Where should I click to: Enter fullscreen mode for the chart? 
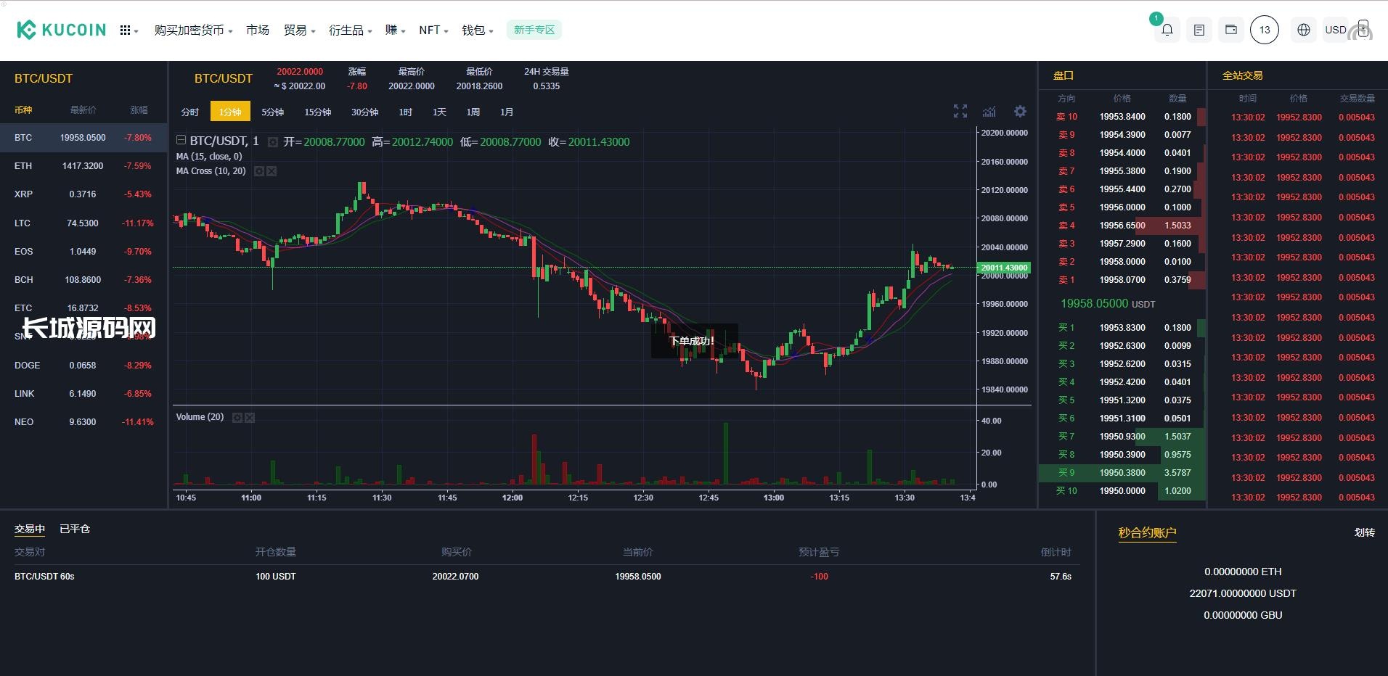coord(960,111)
